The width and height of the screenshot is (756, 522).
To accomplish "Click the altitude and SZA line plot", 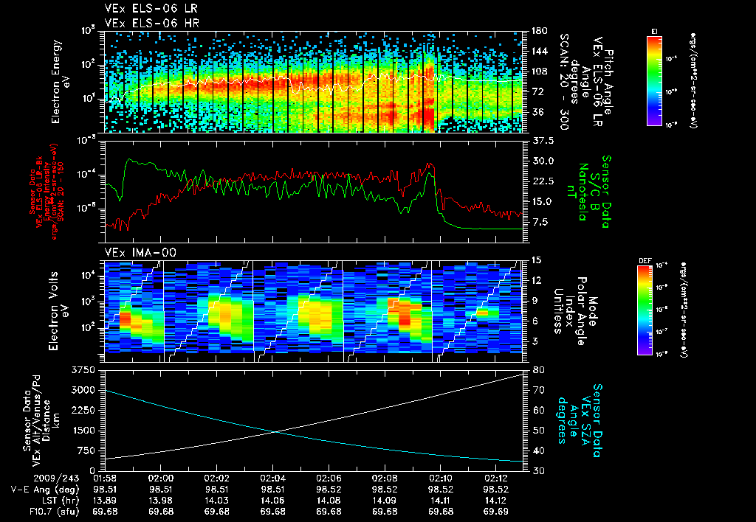I will coord(314,420).
